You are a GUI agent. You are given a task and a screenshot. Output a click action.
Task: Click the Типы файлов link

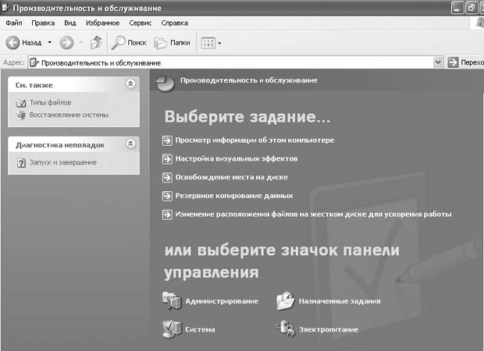click(50, 102)
